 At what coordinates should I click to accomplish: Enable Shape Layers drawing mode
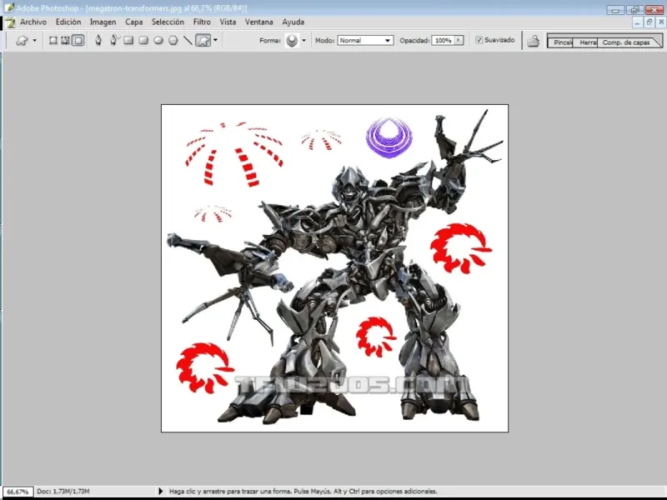53,40
